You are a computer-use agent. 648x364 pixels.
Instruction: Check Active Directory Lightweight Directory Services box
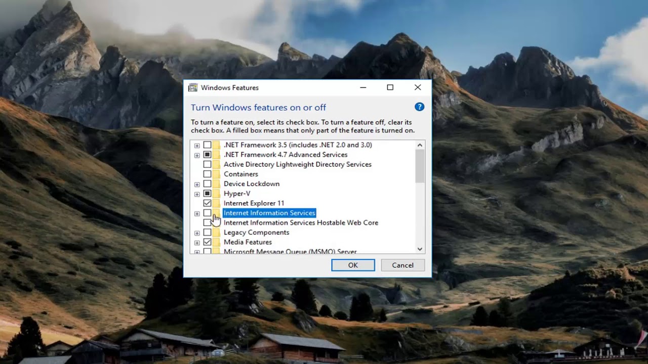(207, 164)
